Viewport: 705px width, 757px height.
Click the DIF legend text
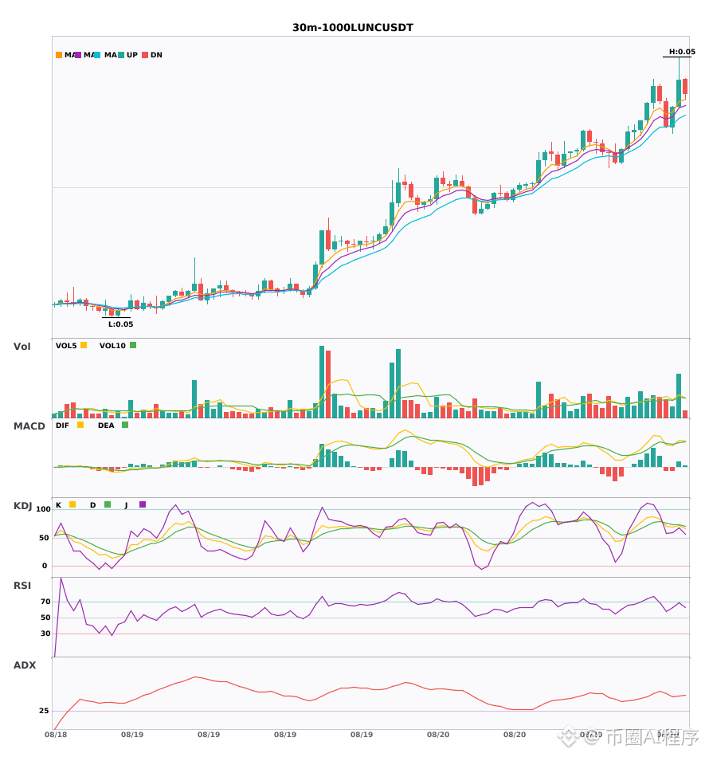point(62,426)
